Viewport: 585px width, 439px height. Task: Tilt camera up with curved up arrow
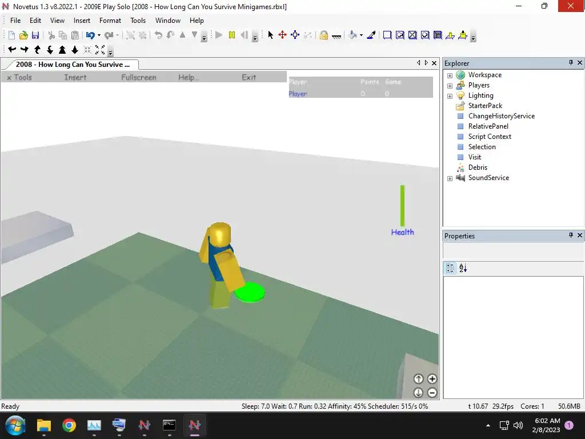tap(37, 49)
